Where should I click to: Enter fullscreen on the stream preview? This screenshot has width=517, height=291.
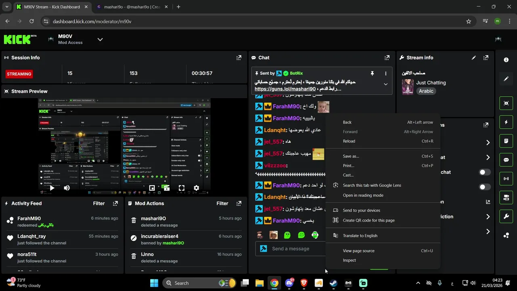pos(181,188)
